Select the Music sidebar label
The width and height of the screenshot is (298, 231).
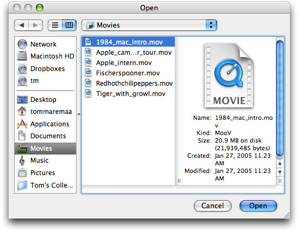click(39, 161)
